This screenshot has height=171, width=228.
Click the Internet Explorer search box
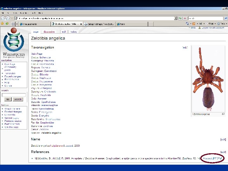click(206, 18)
